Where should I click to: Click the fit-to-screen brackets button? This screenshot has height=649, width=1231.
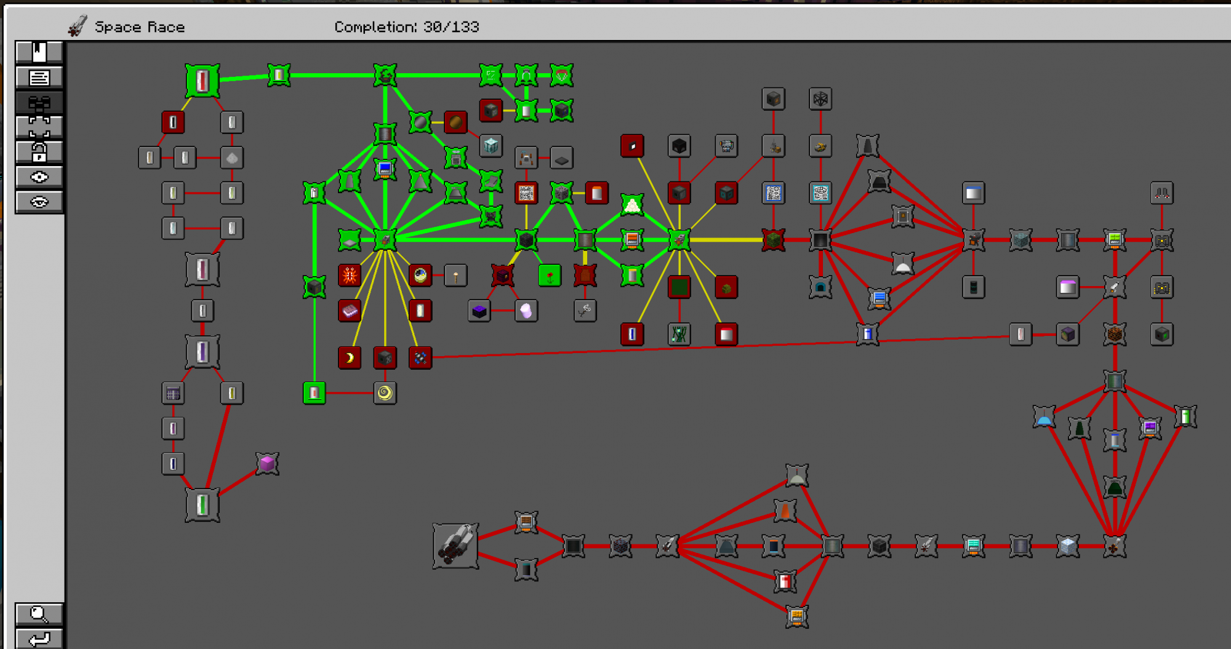[39, 127]
